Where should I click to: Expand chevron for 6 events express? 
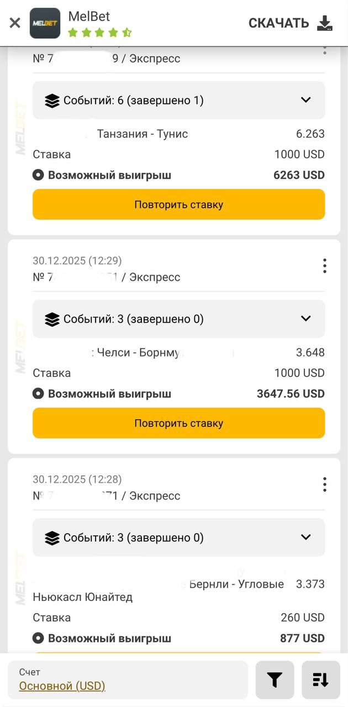pyautogui.click(x=305, y=100)
